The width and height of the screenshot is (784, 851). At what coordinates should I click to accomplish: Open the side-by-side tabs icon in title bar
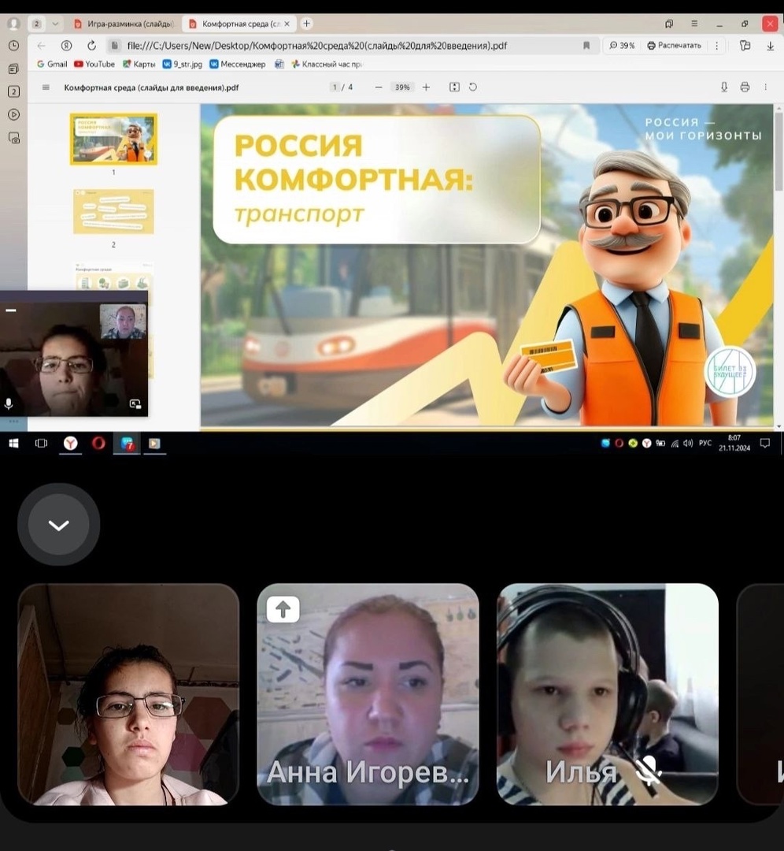(x=669, y=24)
